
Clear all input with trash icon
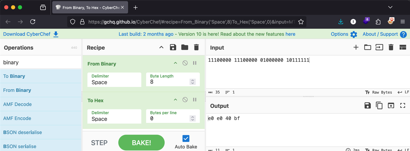coord(391,48)
